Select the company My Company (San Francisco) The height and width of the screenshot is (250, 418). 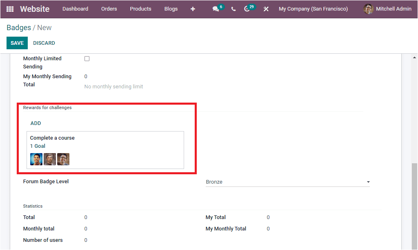pyautogui.click(x=313, y=9)
